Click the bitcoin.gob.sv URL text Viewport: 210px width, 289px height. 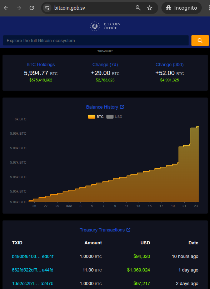[70, 8]
